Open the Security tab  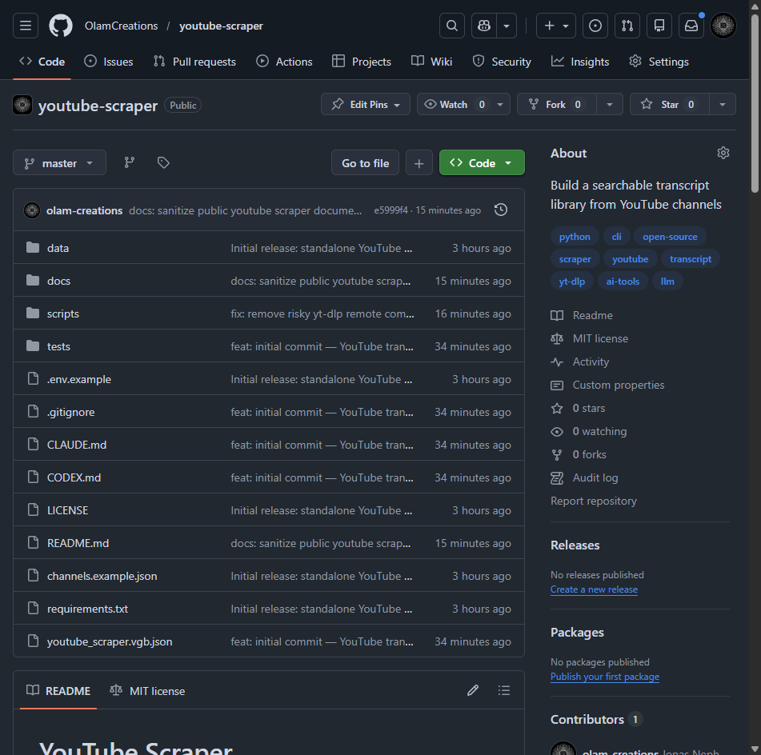(502, 62)
